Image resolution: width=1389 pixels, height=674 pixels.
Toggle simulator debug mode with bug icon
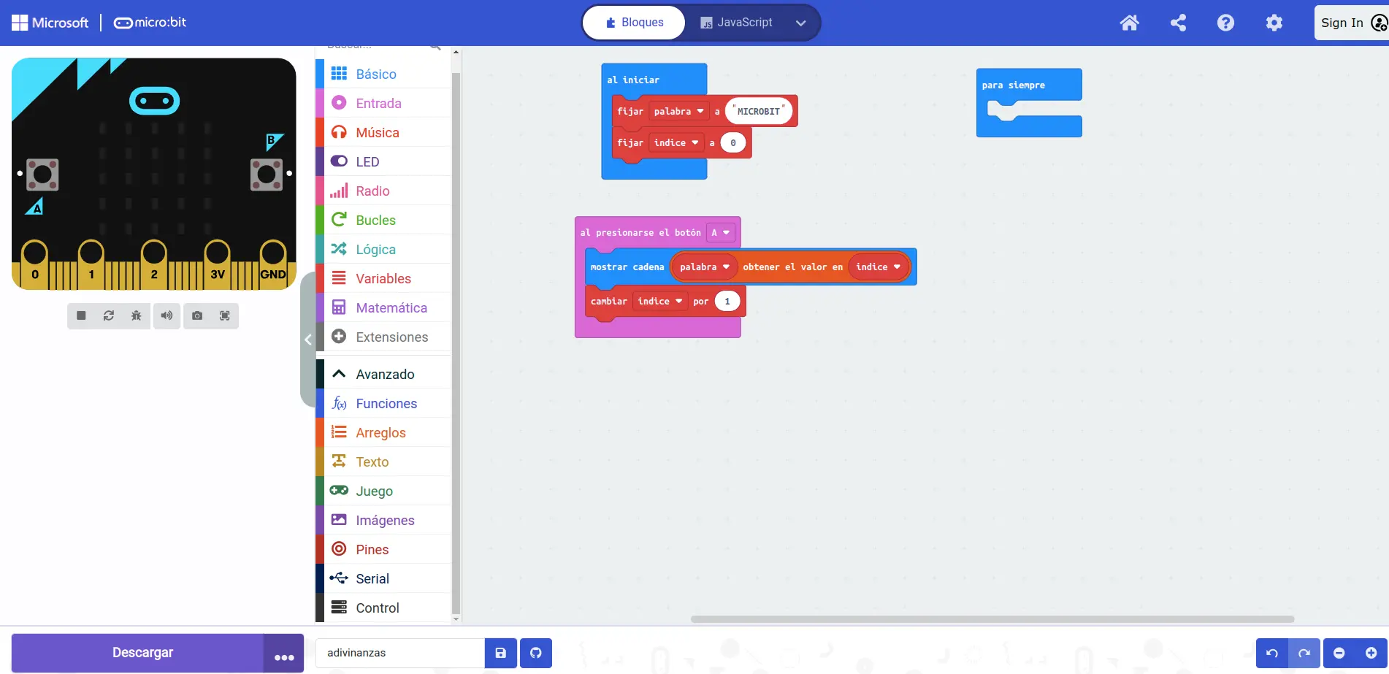(137, 315)
